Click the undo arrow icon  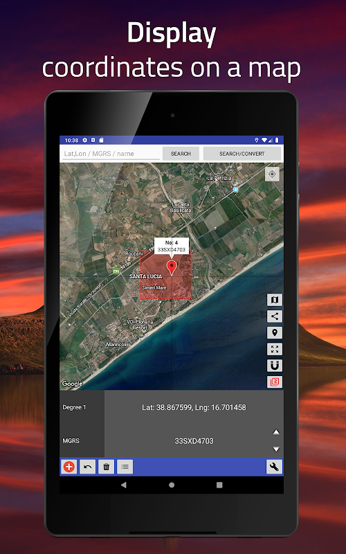click(88, 467)
